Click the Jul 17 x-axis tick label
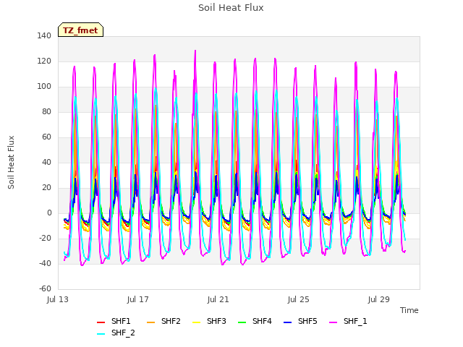The height and width of the screenshot is (347, 463). coord(138,299)
